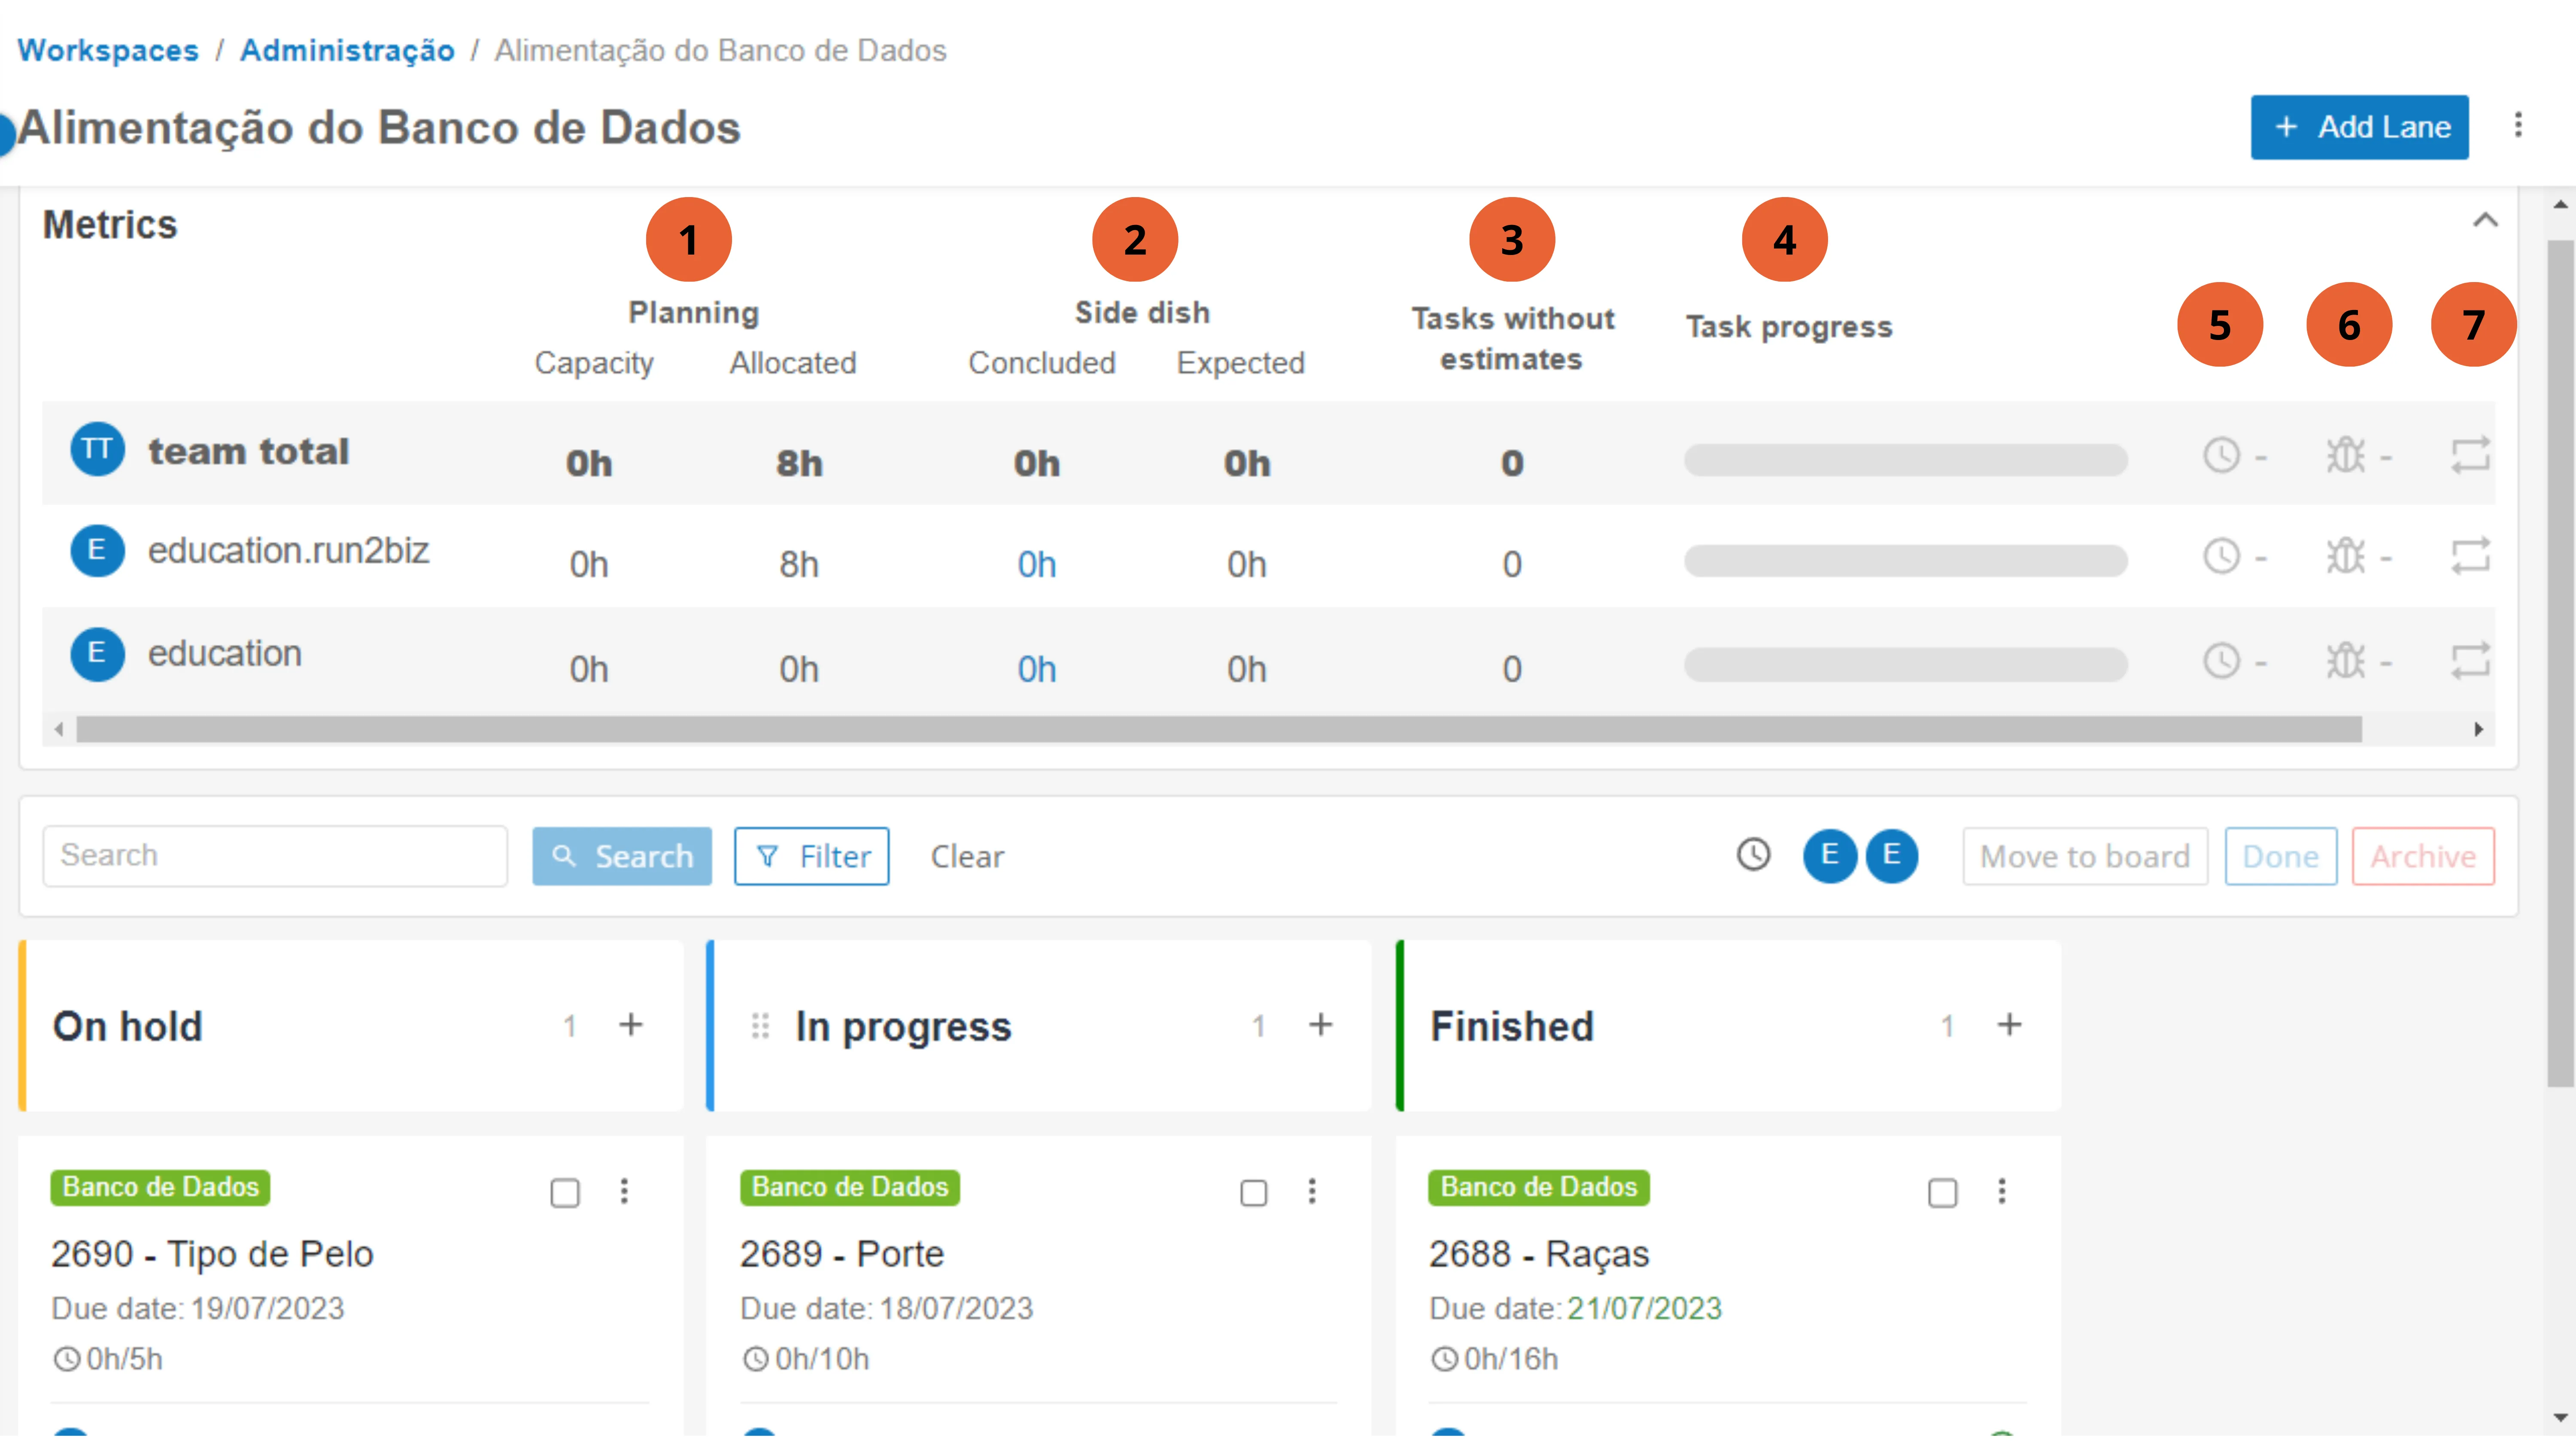Select checkbox on 2689 - Porte card
Screen dimensions: 2576x1449
(1253, 1193)
